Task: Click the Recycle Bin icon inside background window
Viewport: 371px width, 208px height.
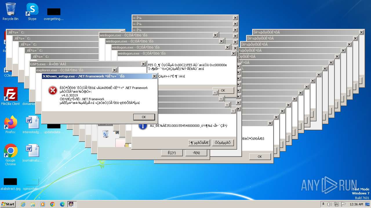Action: pyautogui.click(x=106, y=134)
